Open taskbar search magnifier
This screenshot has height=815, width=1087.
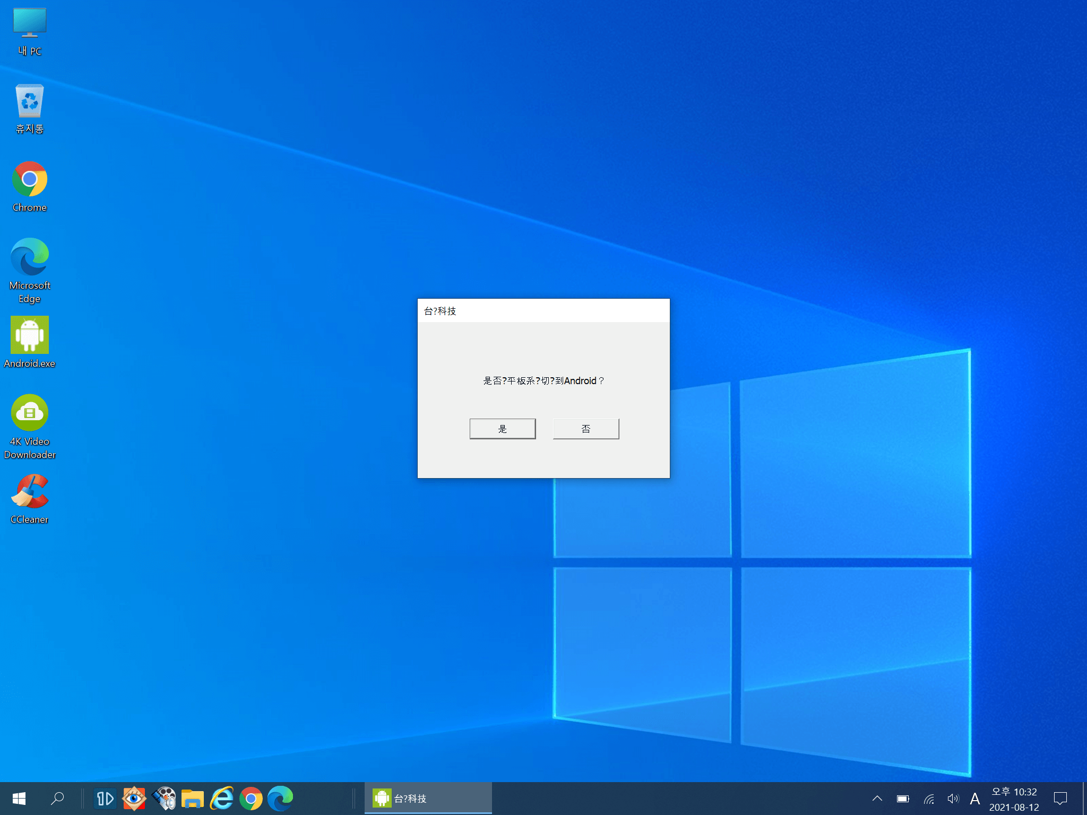[57, 799]
